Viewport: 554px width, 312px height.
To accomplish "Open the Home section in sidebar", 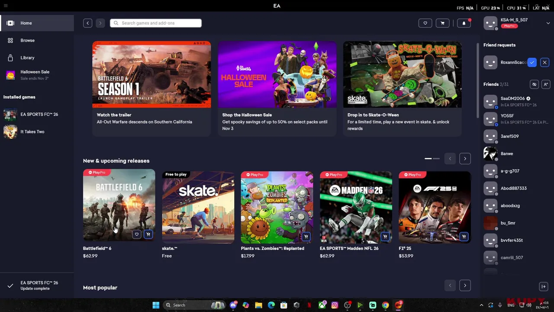I will click(37, 23).
